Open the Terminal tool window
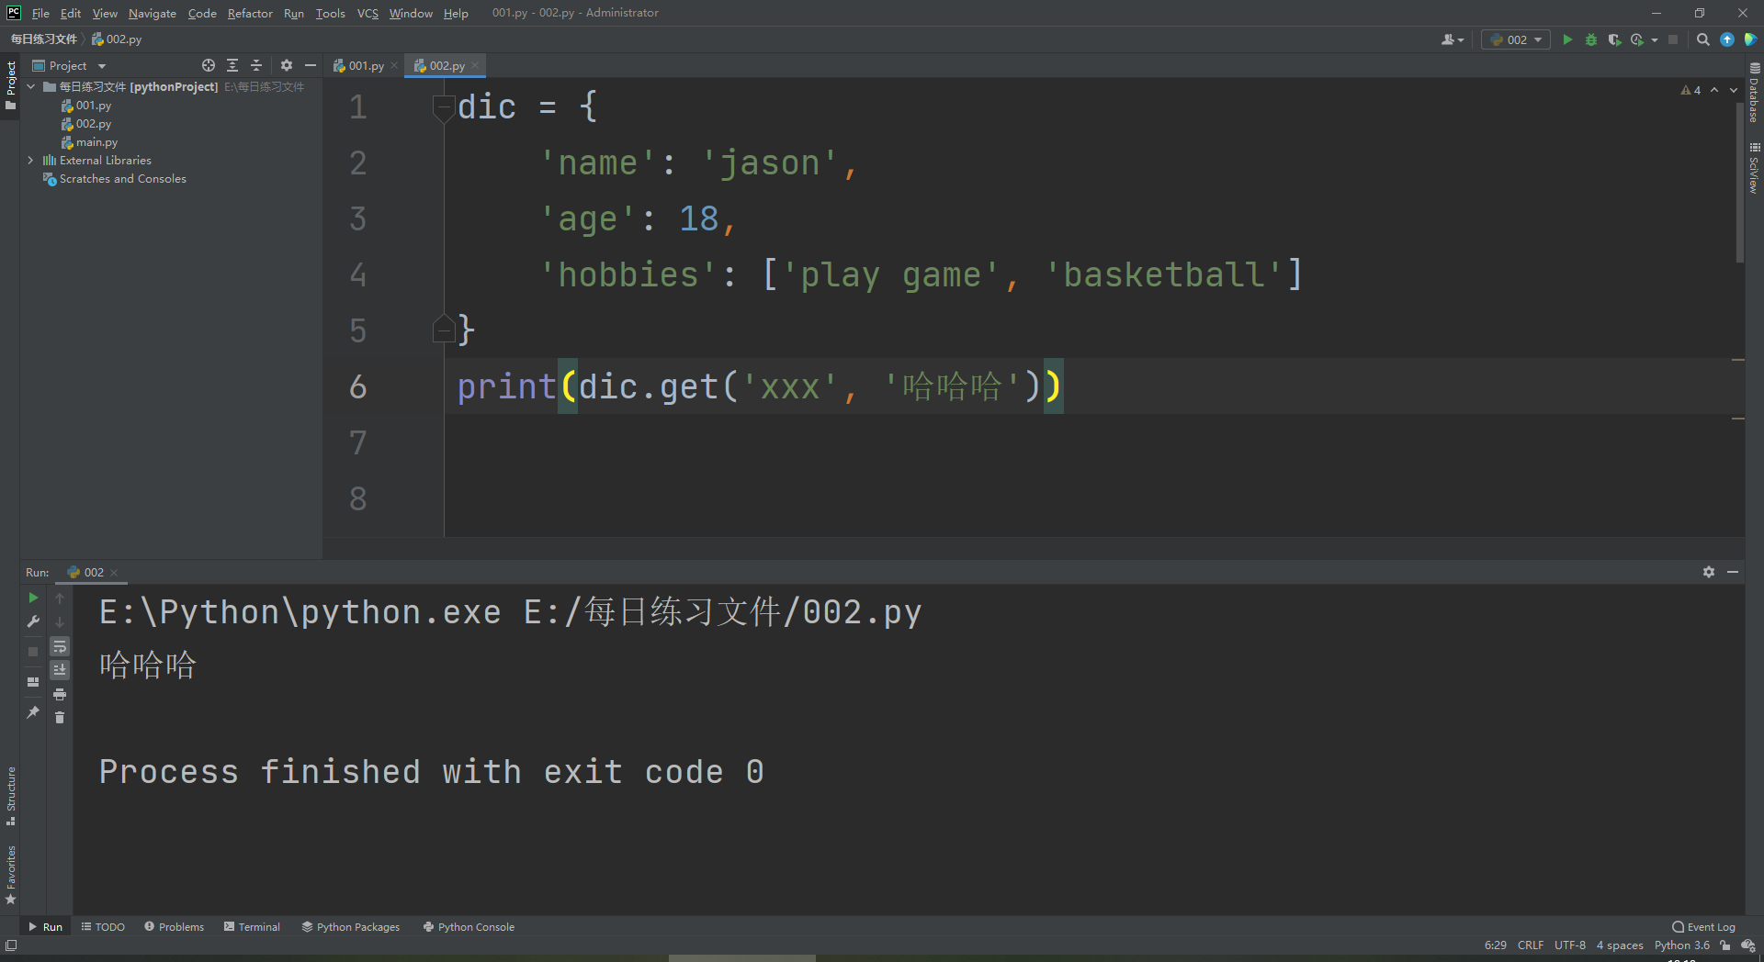The image size is (1764, 962). 252,927
